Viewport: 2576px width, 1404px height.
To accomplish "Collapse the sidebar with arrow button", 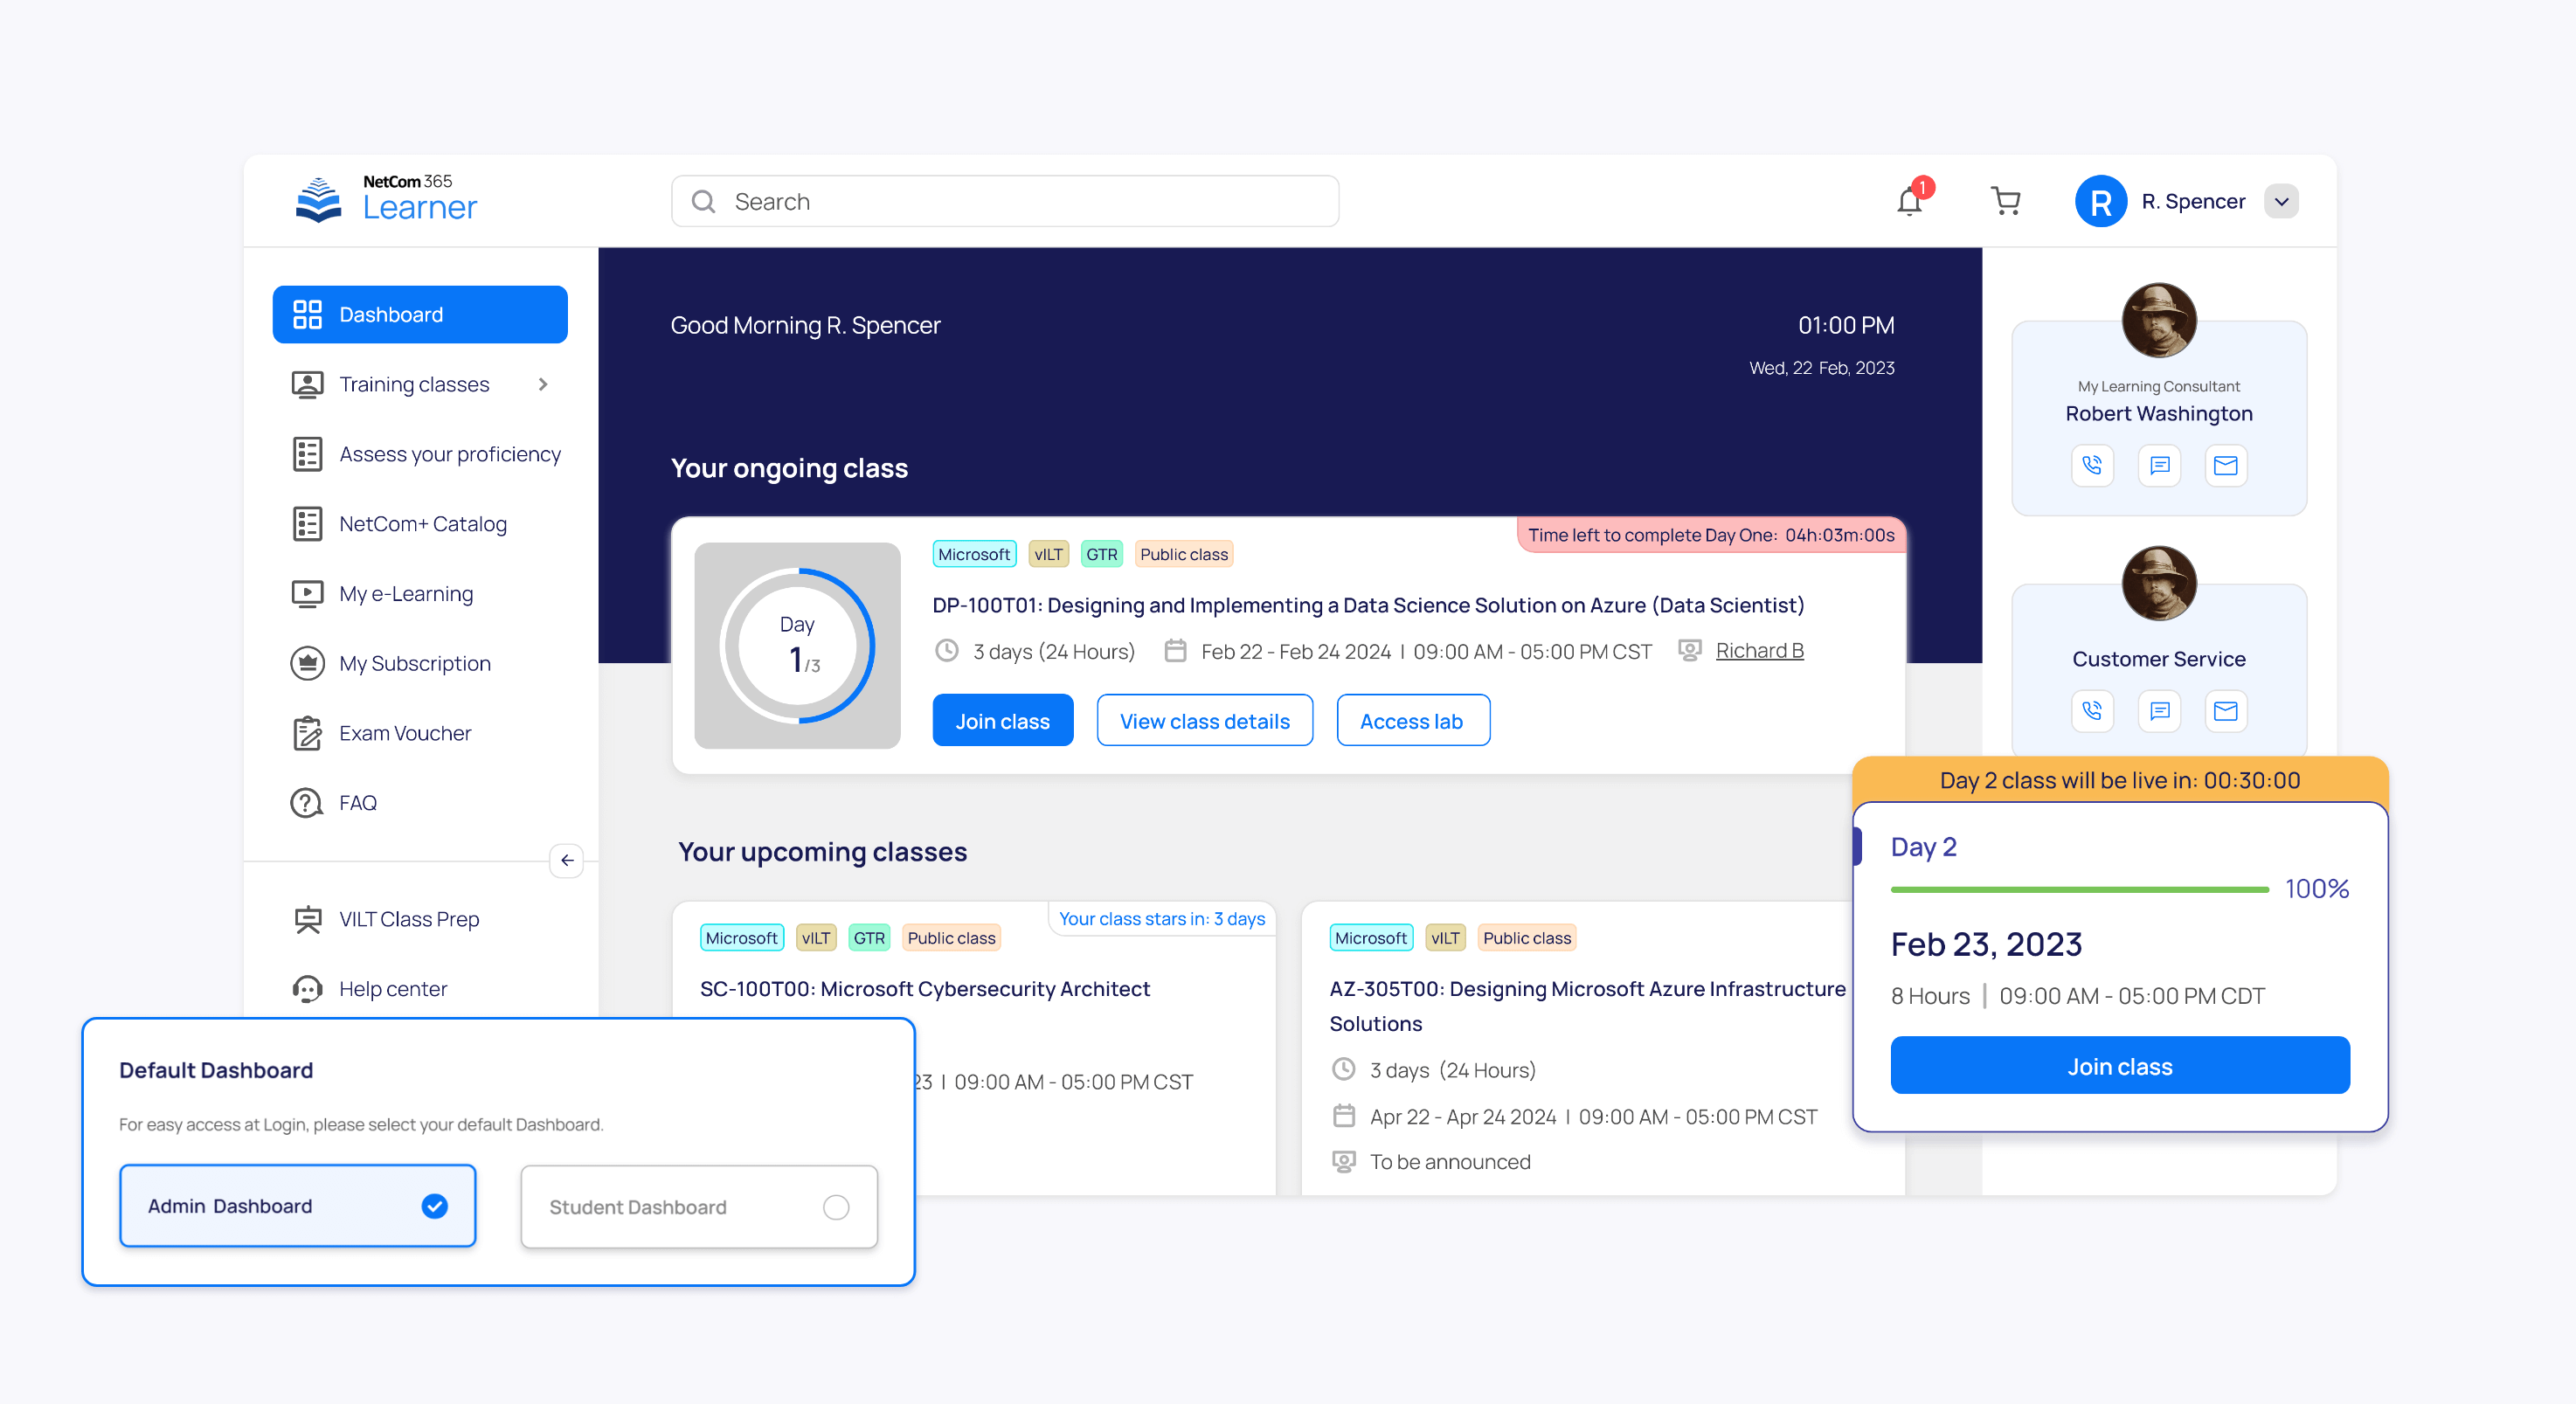I will click(x=567, y=860).
